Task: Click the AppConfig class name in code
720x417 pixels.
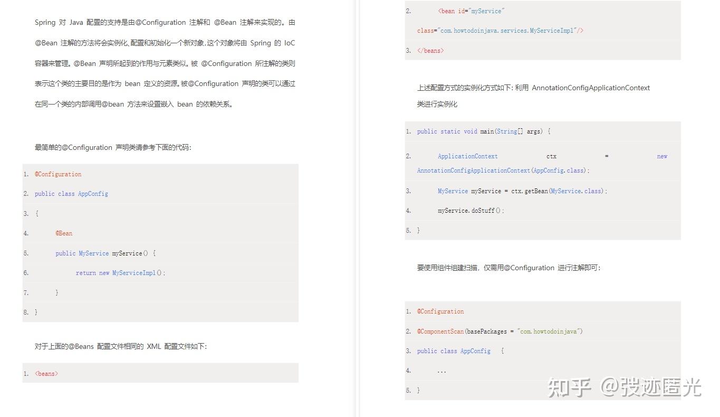Action: click(x=93, y=194)
